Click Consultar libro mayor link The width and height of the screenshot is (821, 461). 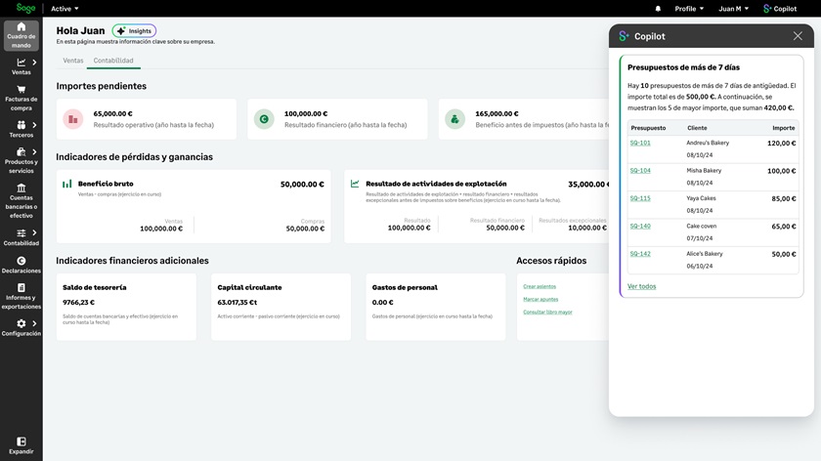pyautogui.click(x=547, y=312)
